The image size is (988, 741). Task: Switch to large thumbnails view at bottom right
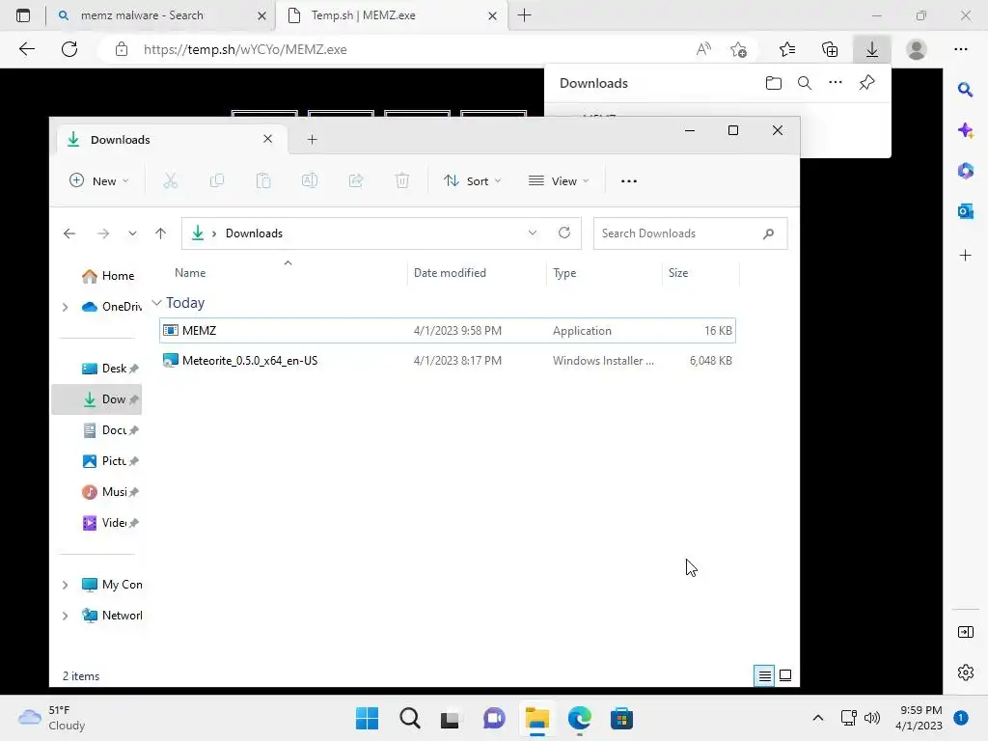(785, 675)
